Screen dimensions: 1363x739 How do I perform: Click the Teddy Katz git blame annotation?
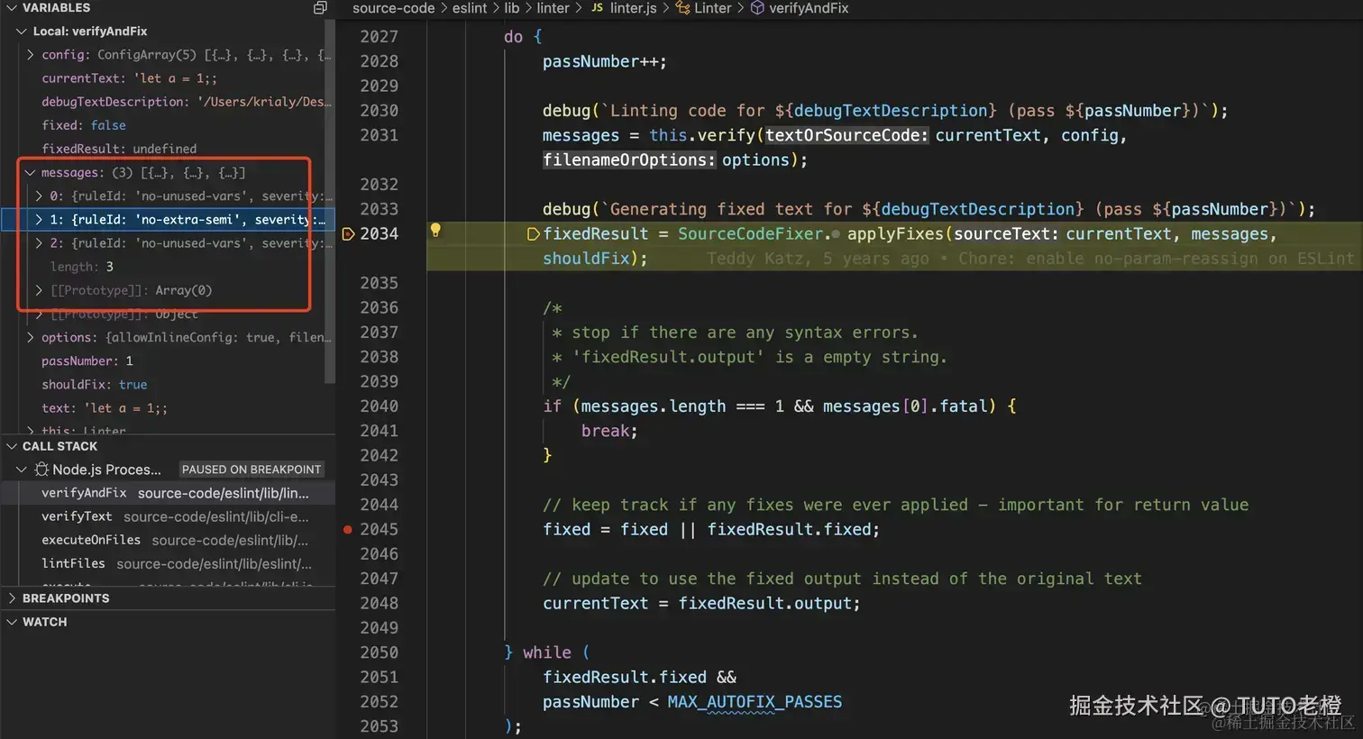tap(1029, 259)
